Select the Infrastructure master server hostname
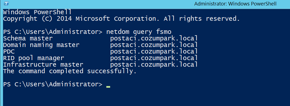This screenshot has width=290, height=106. [154, 65]
